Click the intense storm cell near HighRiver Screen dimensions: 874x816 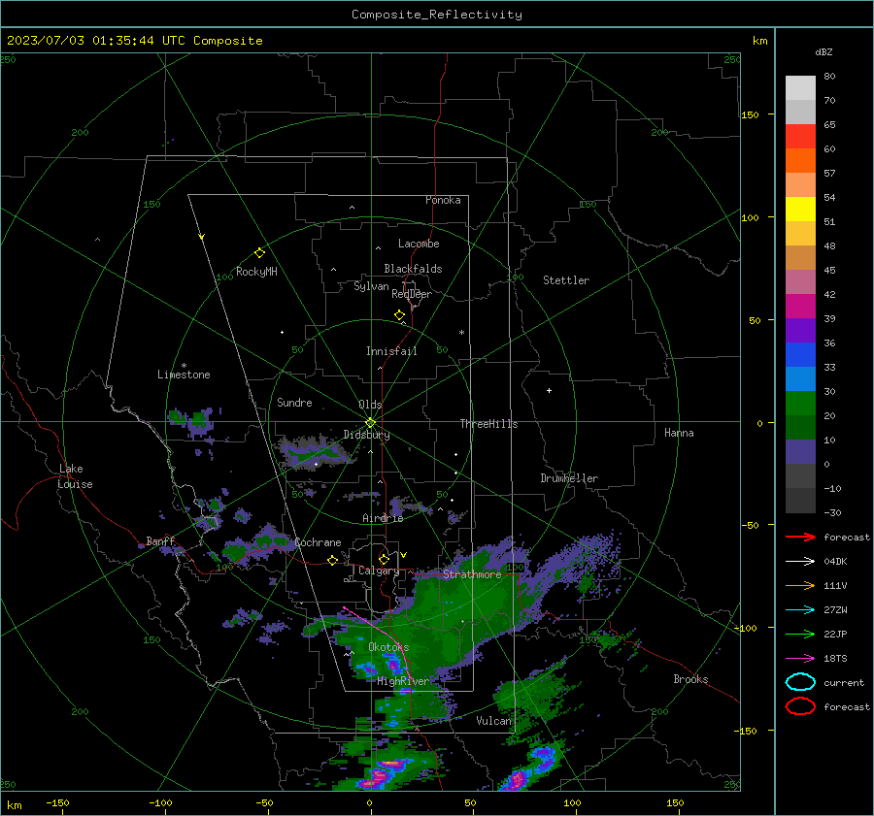[x=393, y=664]
